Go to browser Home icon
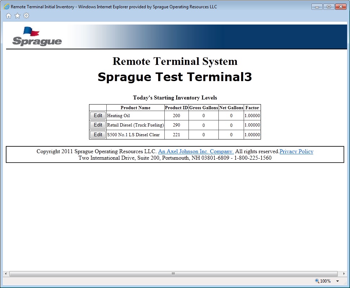The image size is (350, 288). coord(9,16)
